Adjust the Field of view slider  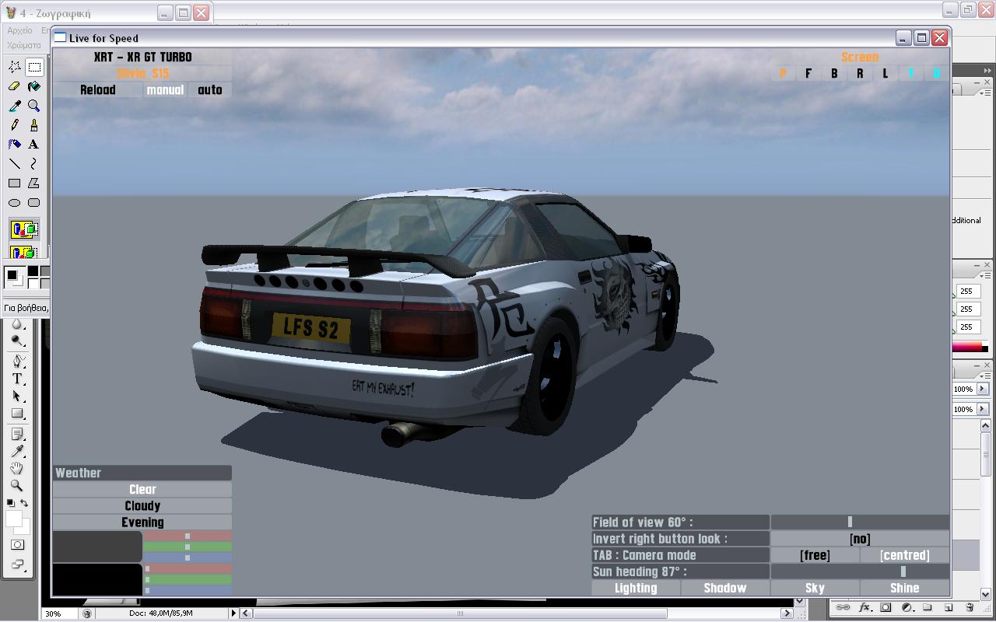(x=860, y=522)
